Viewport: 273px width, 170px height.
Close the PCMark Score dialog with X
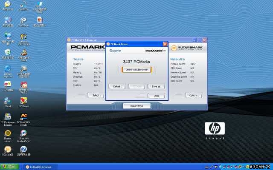[165, 44]
